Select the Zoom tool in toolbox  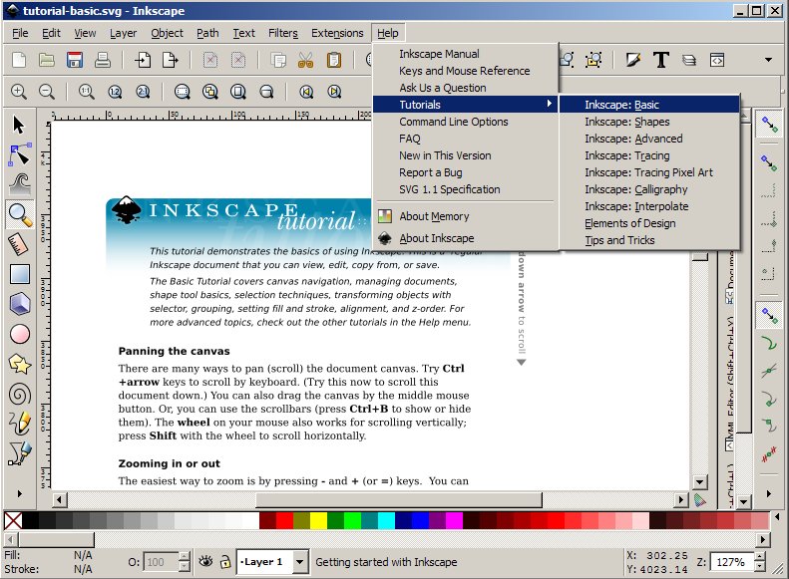coord(19,214)
